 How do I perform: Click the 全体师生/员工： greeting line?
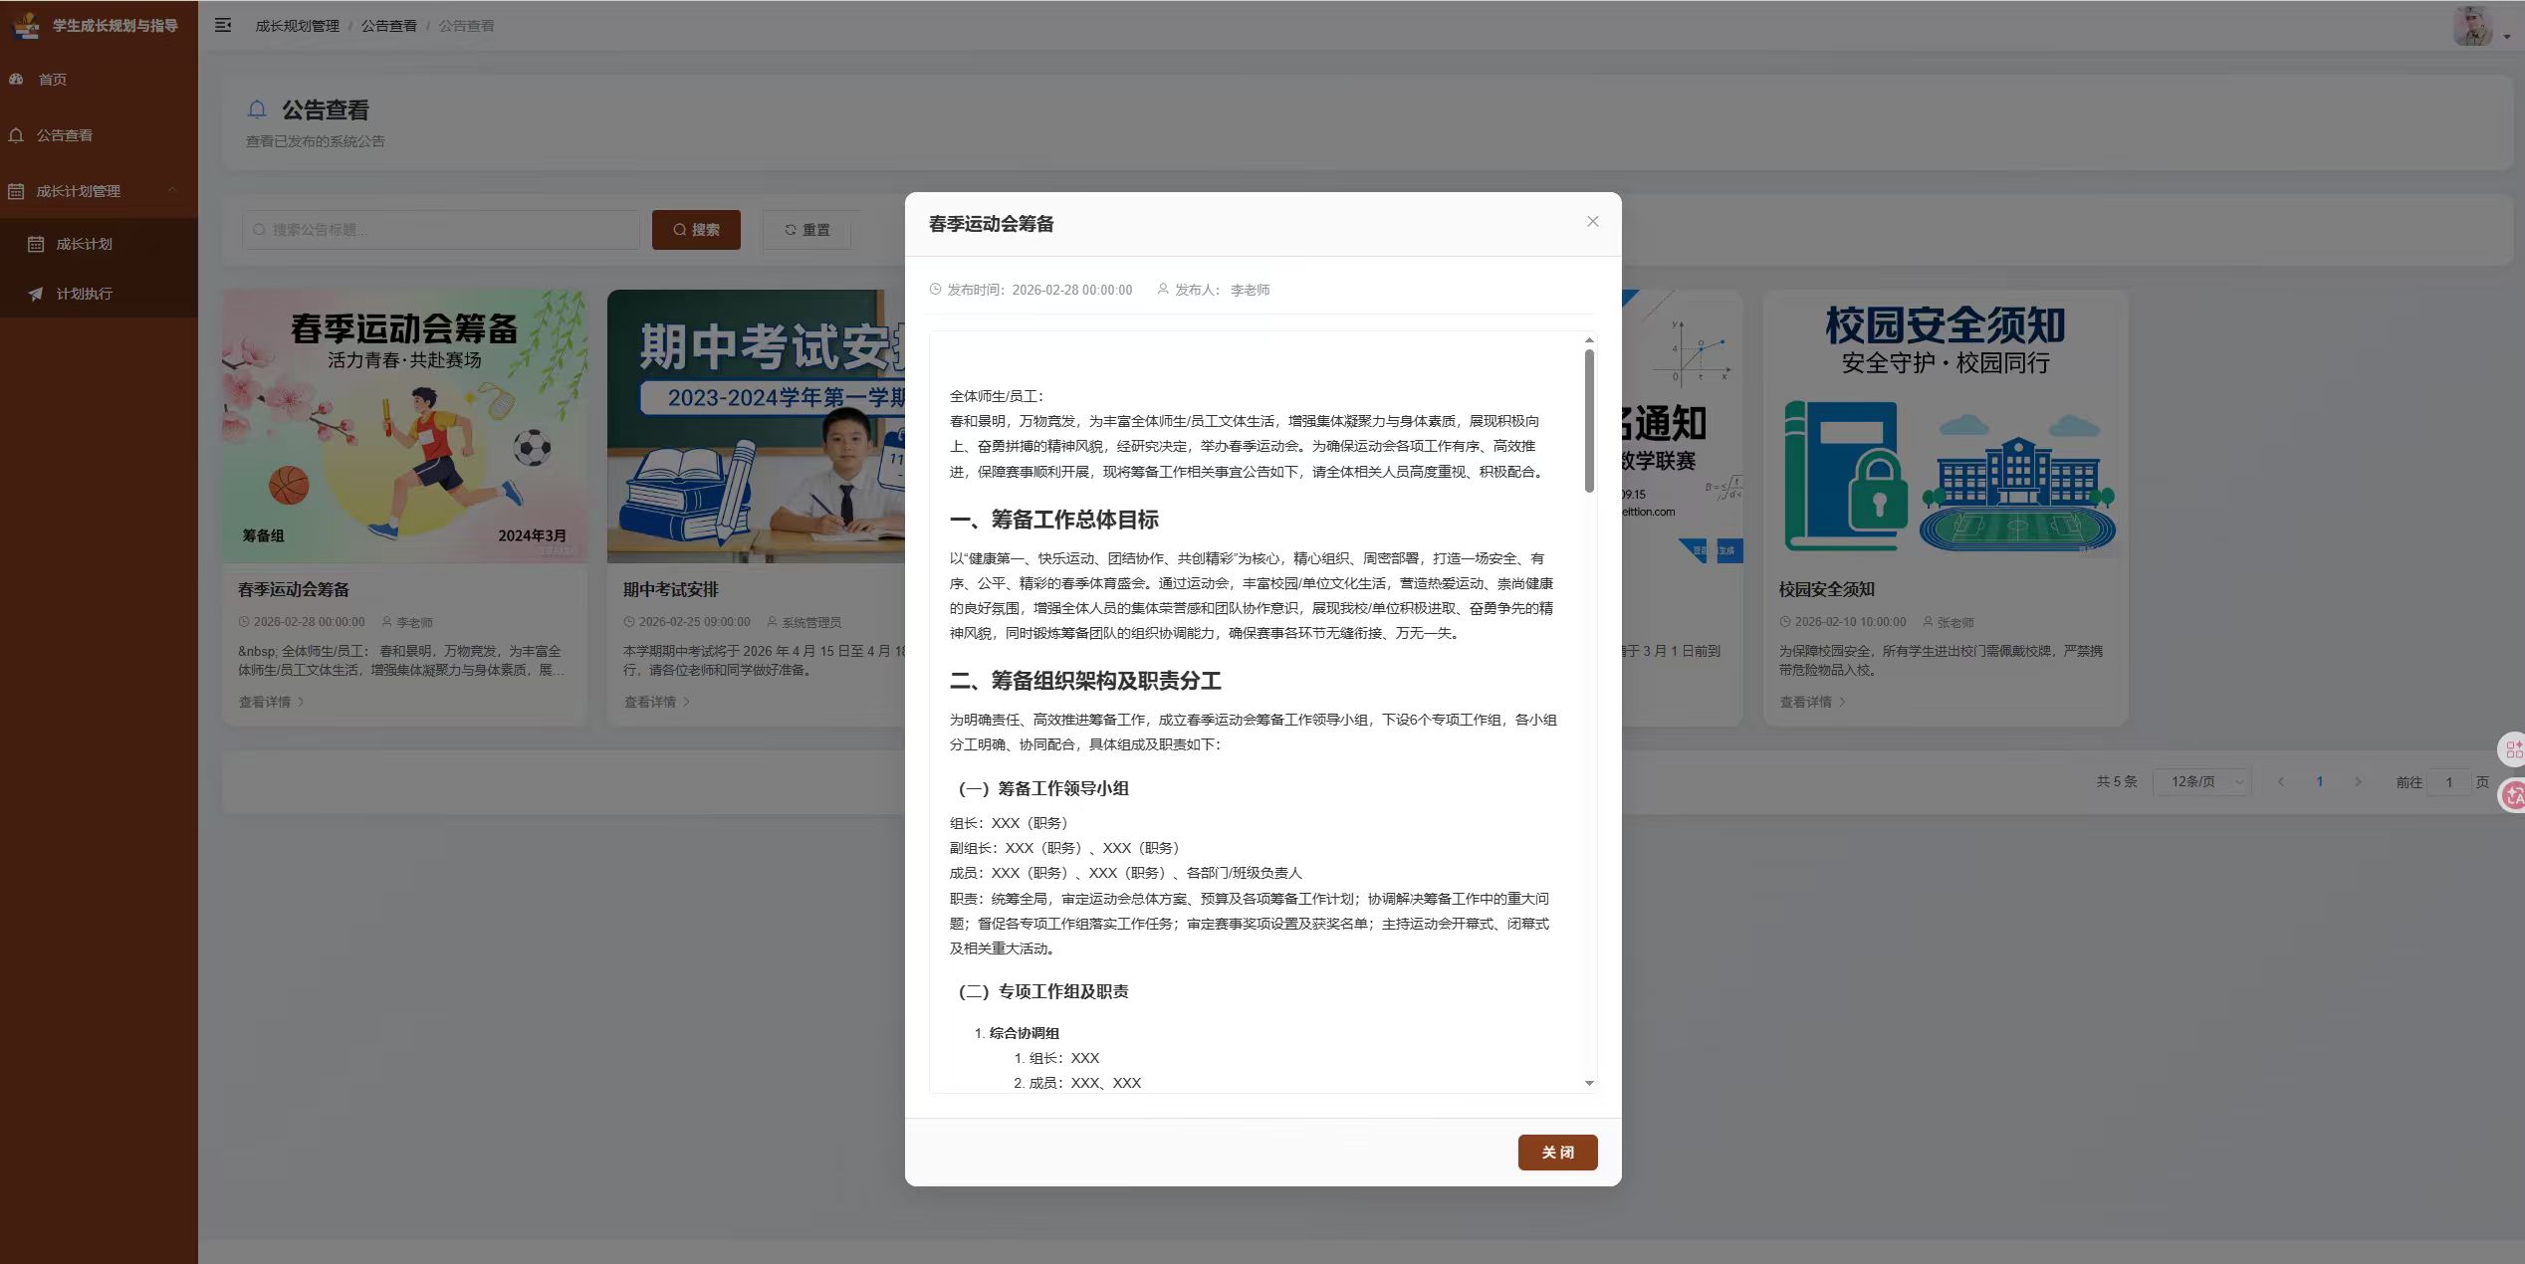tap(997, 396)
